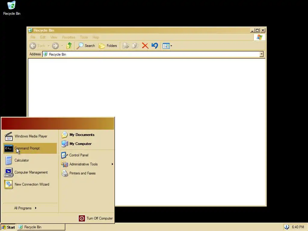Open the Edit menu
Viewport: 308px width, 231px height.
43,37
